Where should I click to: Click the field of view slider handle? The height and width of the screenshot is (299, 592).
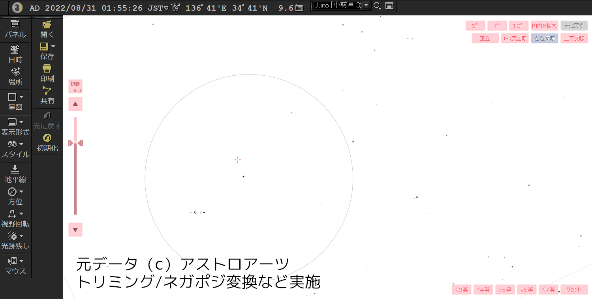tap(75, 143)
